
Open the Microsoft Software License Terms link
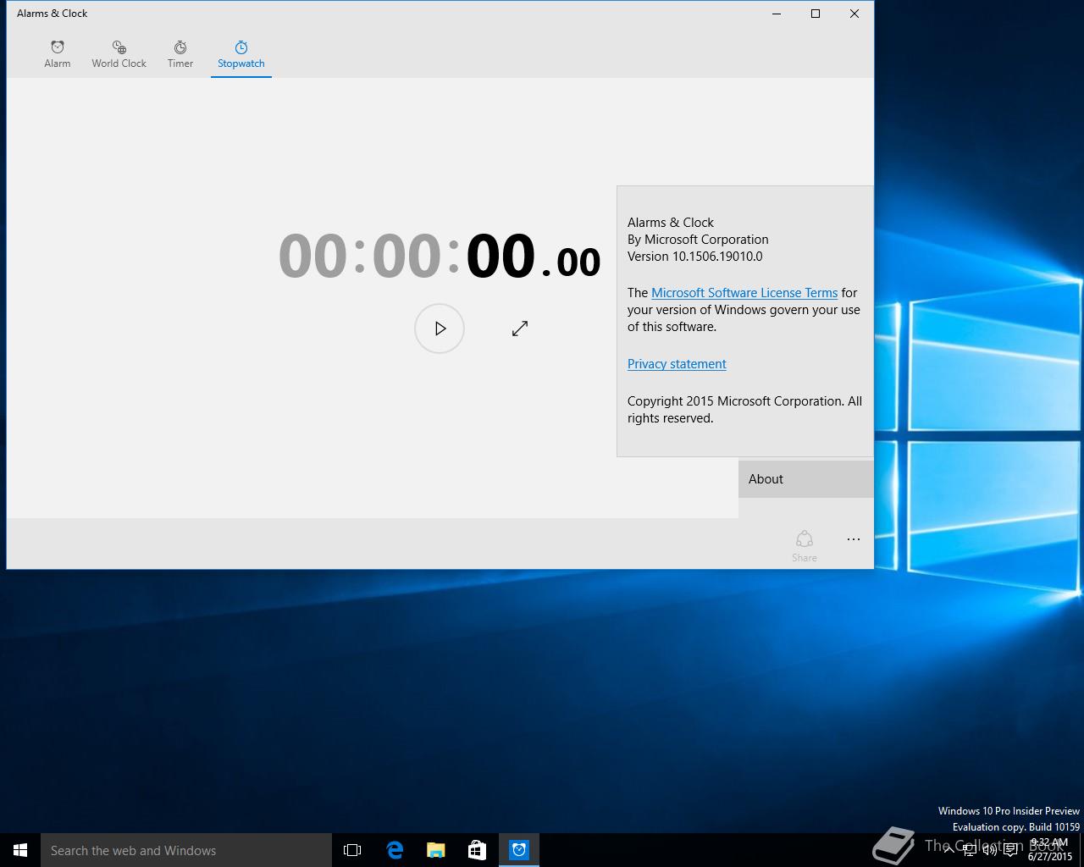pyautogui.click(x=744, y=293)
